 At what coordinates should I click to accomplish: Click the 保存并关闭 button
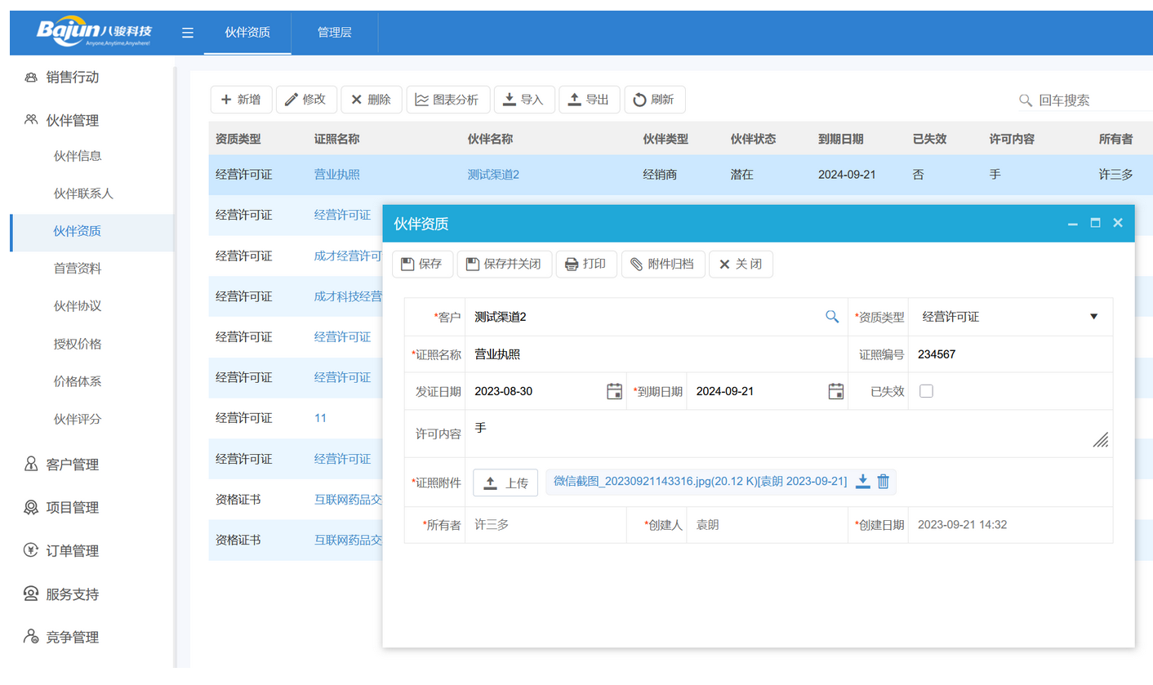[x=504, y=265]
